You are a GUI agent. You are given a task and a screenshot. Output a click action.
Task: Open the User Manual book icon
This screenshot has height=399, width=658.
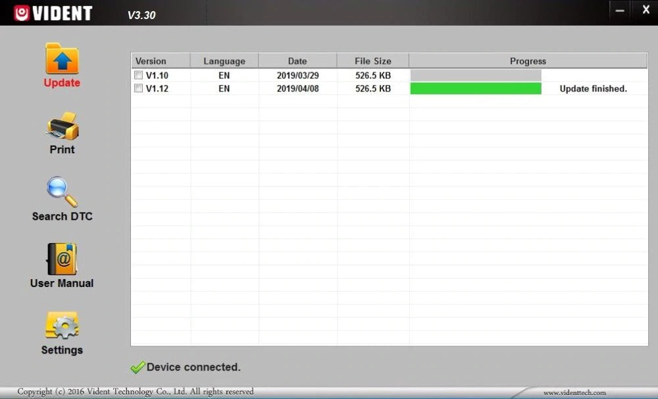62,259
